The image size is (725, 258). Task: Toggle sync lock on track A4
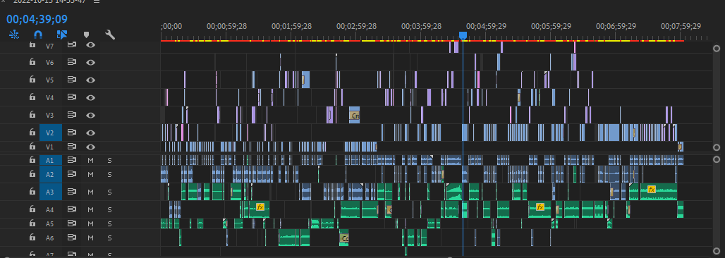72,209
